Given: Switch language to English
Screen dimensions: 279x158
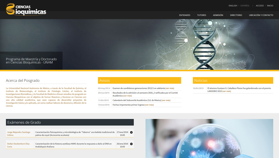Looking at the screenshot, I should [x=233, y=6].
